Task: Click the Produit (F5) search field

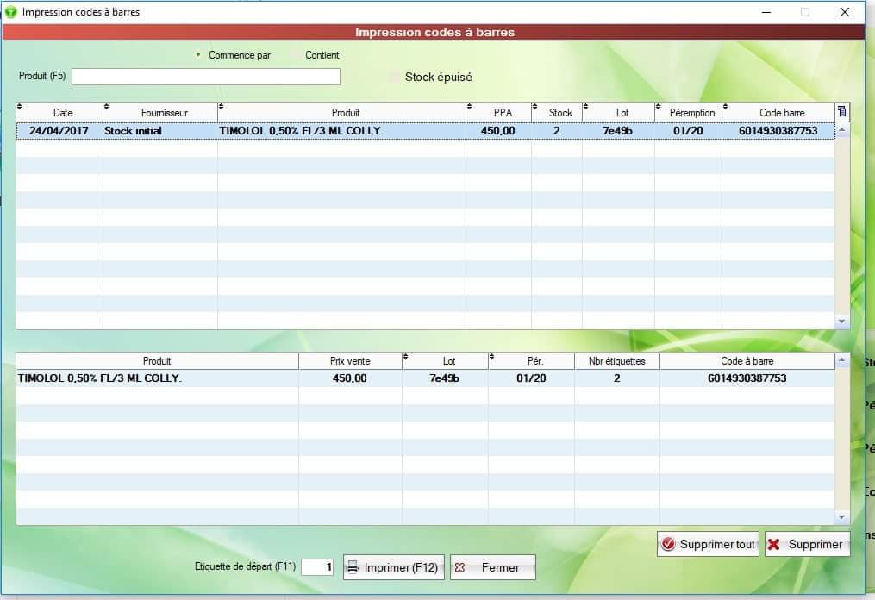Action: point(206,77)
